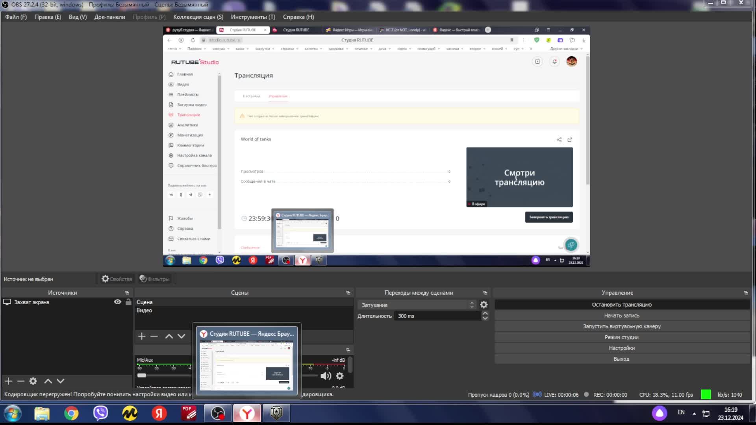Screen dimensions: 756x425
Task: Open OBS Studio from the Windows taskbar
Action: click(218, 413)
